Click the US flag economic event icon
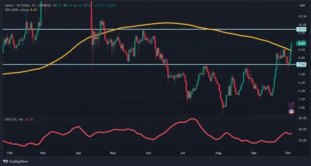This screenshot has height=166, width=311. click(291, 111)
